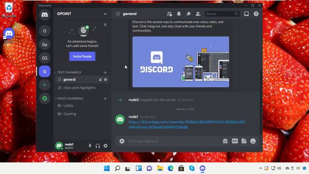Click node1 user avatar in user panel
This screenshot has height=174, width=309.
59,146
